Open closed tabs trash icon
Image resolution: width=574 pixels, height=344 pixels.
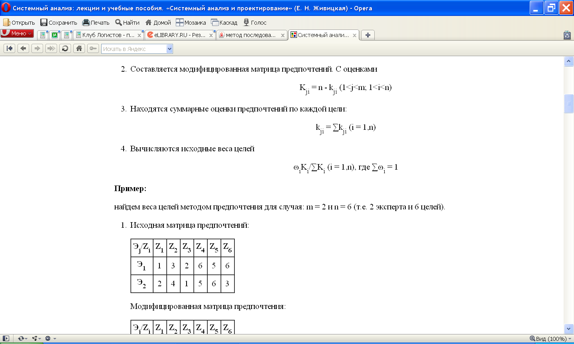[x=567, y=35]
